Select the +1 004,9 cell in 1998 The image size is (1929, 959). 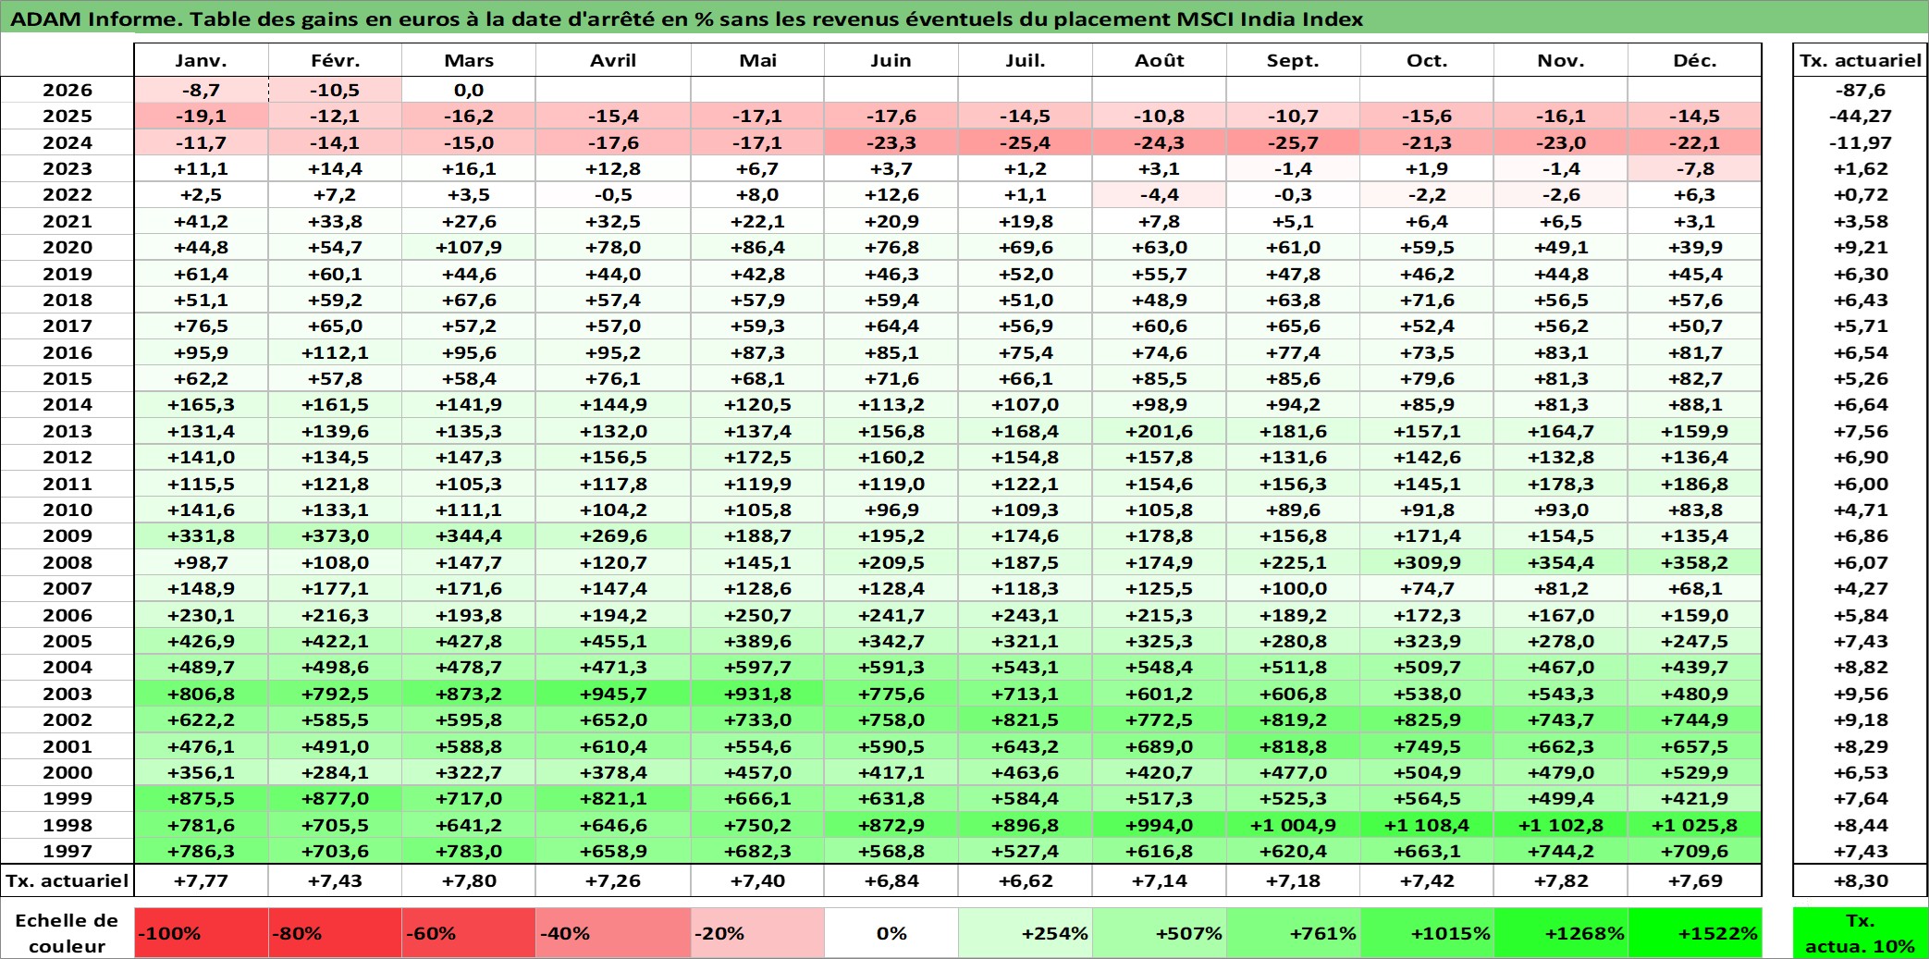coord(1293,825)
